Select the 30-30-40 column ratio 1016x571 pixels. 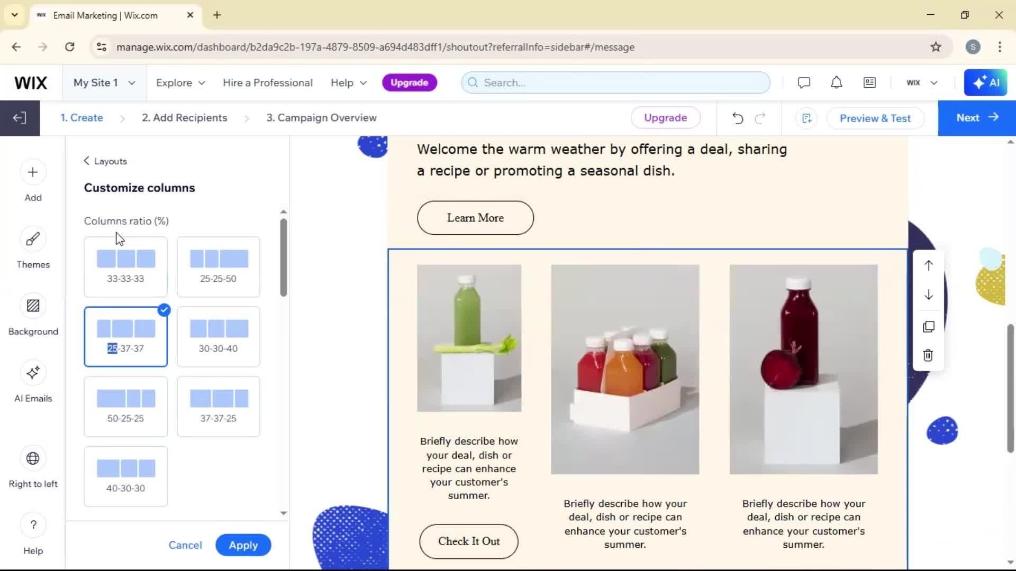[219, 337]
